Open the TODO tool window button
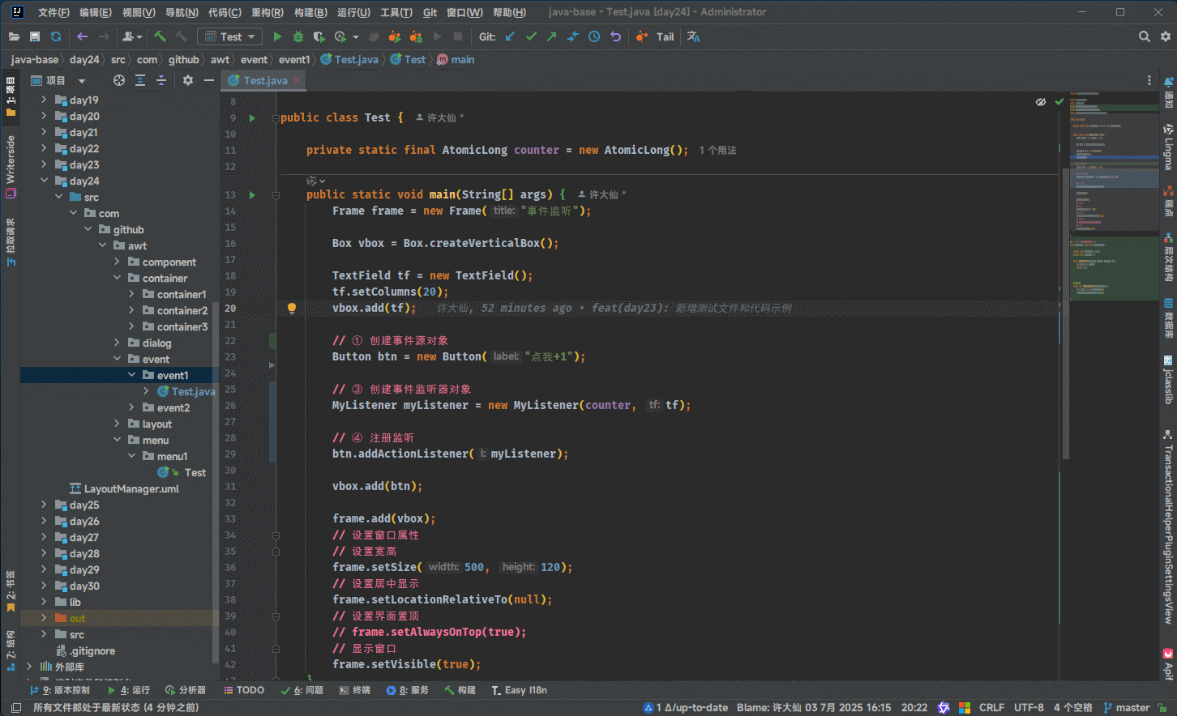Image resolution: width=1177 pixels, height=716 pixels. (x=243, y=690)
